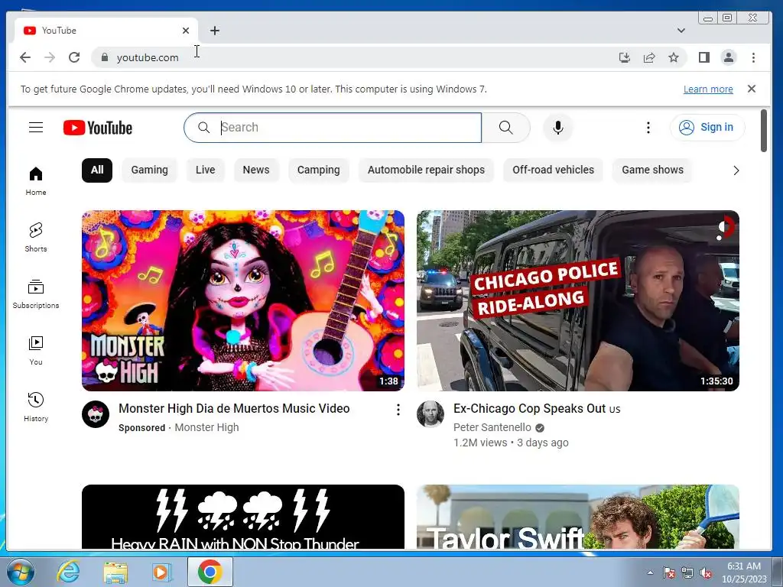Image resolution: width=783 pixels, height=587 pixels.
Task: Select the Live filter chip
Action: 205,170
